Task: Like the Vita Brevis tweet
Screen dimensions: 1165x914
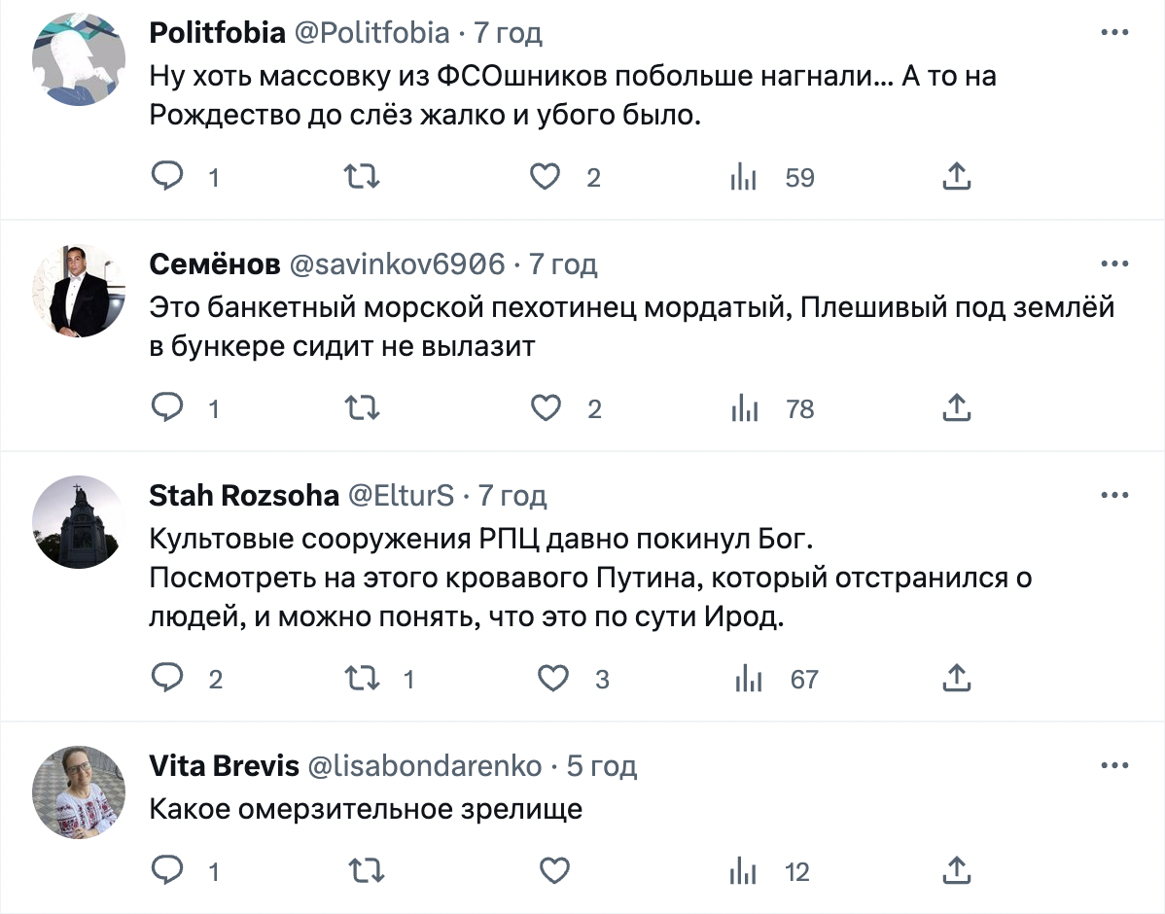Action: (x=554, y=871)
